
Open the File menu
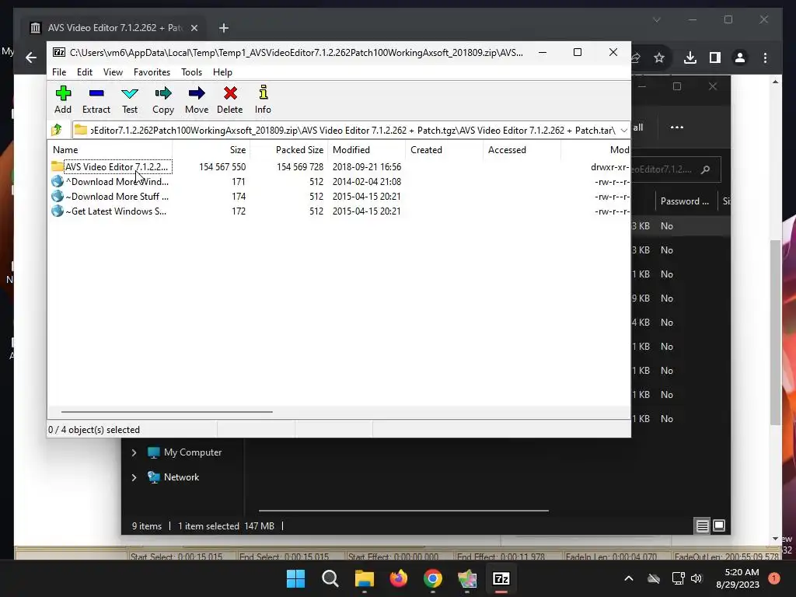click(59, 72)
